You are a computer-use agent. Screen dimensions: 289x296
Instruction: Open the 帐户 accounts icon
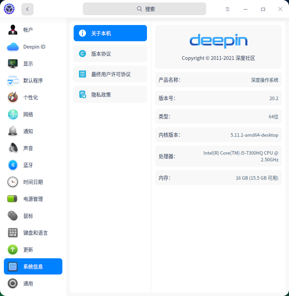click(13, 30)
